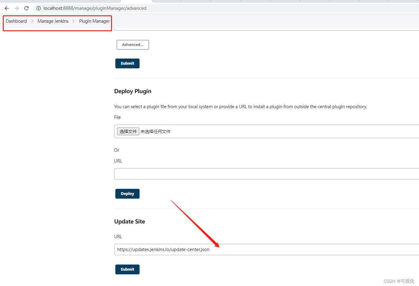
Task: Submit the proxy configuration form
Action: [x=127, y=63]
